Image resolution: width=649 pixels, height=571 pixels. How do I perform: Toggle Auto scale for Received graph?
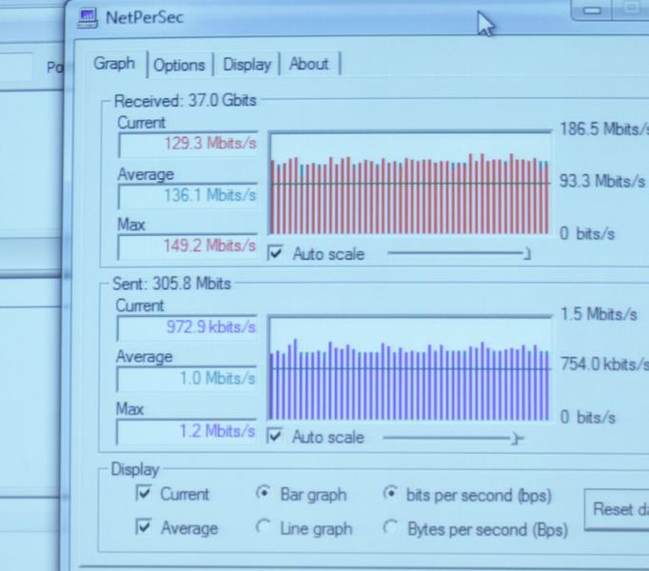tap(276, 254)
